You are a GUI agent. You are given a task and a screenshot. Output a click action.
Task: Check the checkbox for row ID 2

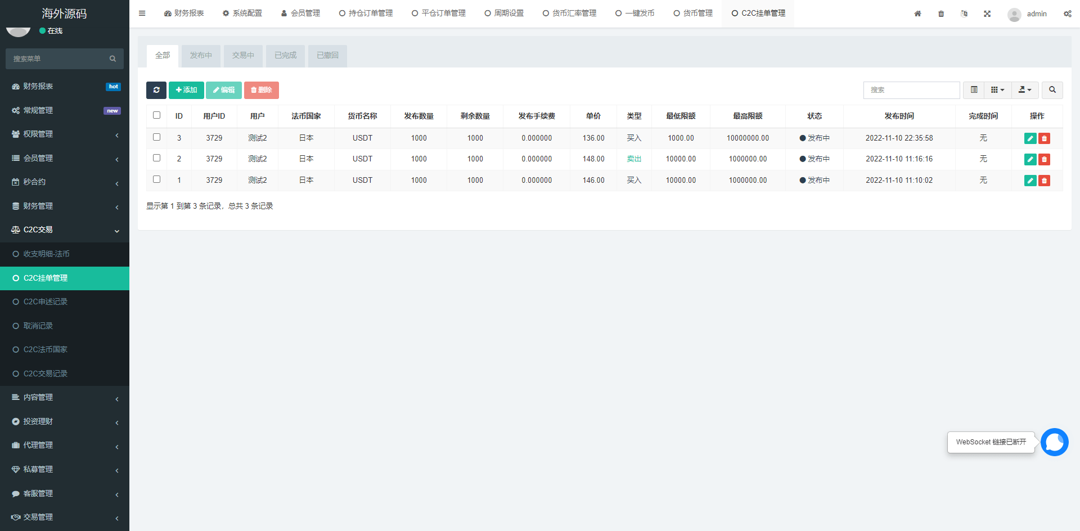157,158
